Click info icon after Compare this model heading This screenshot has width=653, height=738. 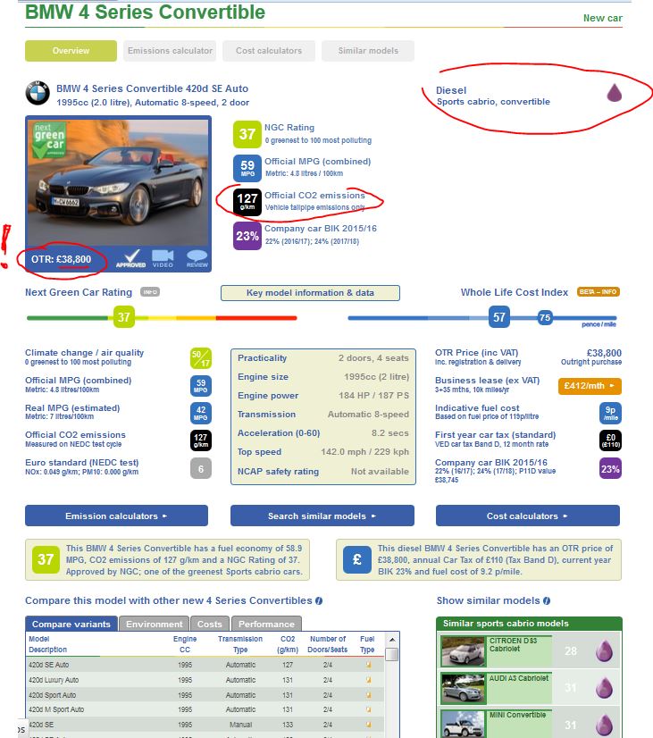(319, 601)
